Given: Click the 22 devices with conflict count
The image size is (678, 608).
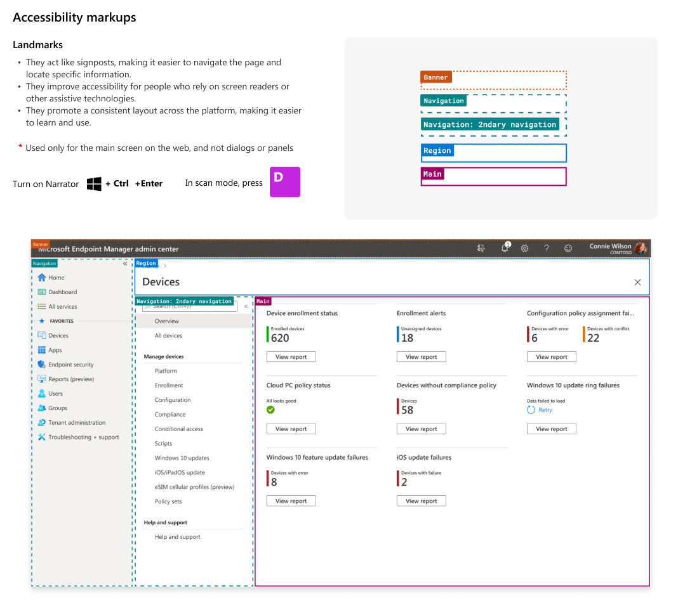Looking at the screenshot, I should 593,338.
